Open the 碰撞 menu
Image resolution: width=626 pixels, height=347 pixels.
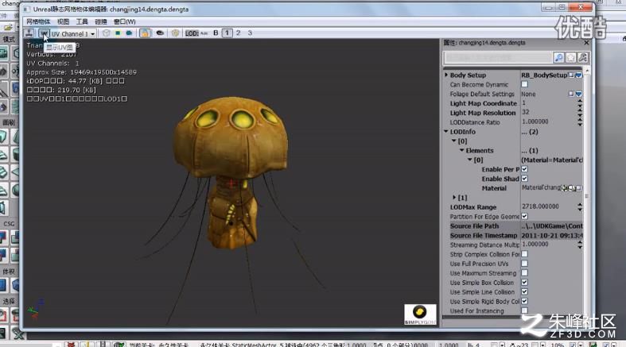(100, 21)
